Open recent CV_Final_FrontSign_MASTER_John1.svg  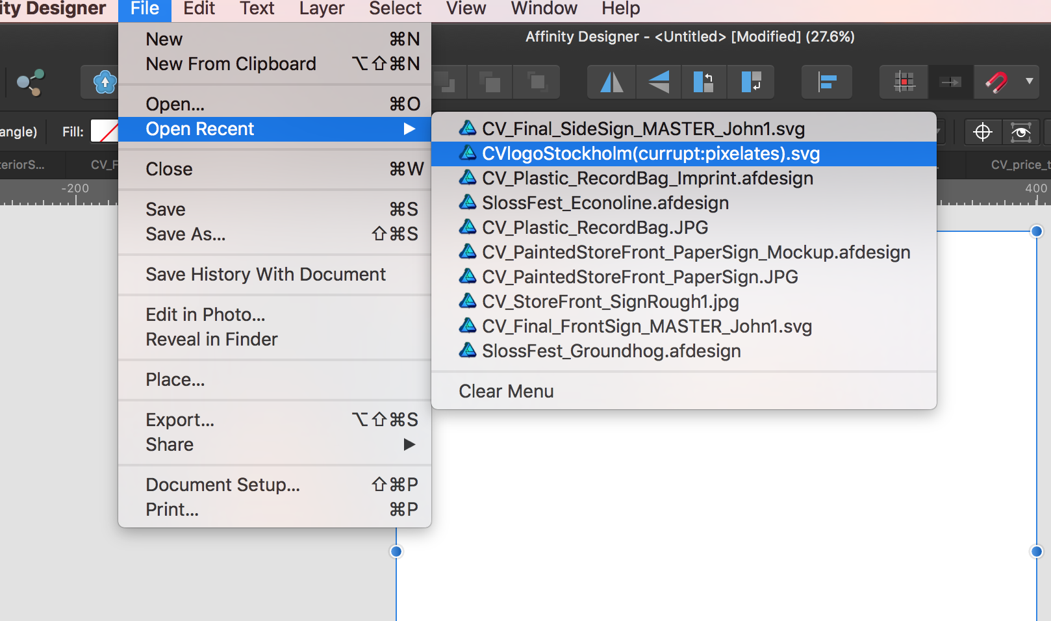tap(684, 326)
